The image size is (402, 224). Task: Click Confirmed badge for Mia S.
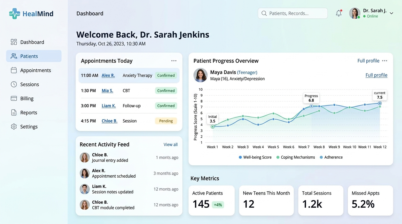(x=166, y=90)
